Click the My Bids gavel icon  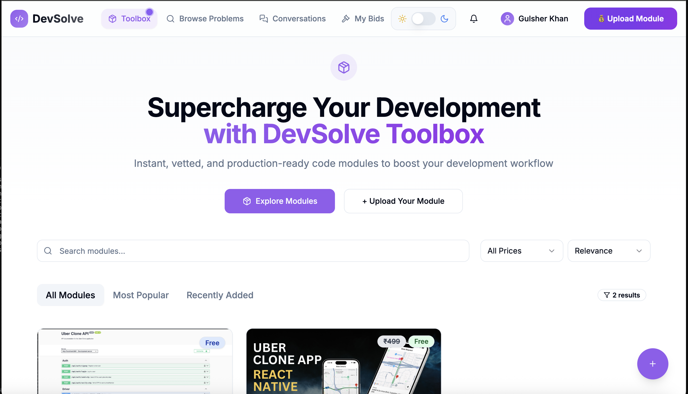346,19
